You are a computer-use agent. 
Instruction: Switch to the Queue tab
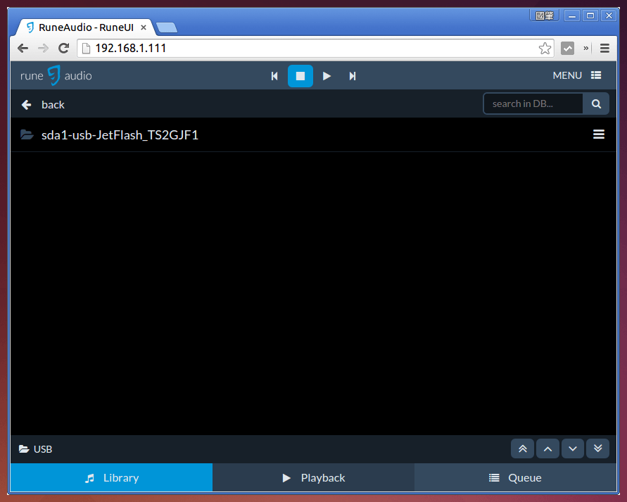pos(515,477)
